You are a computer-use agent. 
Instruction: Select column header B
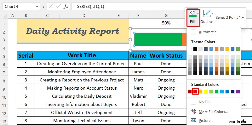click(26, 15)
